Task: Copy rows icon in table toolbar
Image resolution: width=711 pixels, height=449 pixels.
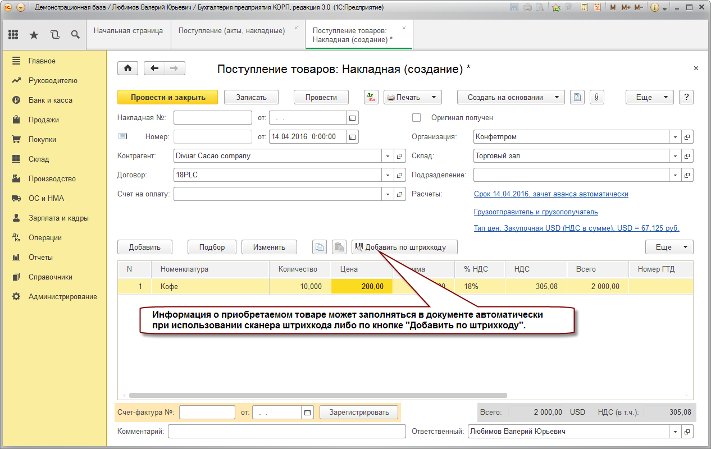Action: pos(320,247)
